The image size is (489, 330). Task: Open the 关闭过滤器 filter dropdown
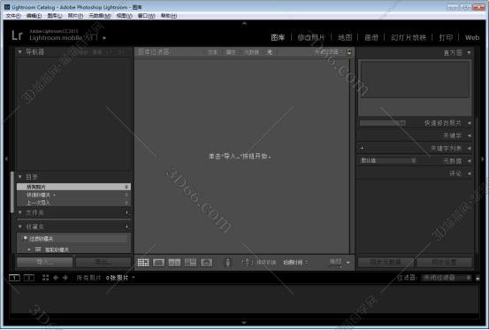pyautogui.click(x=447, y=278)
